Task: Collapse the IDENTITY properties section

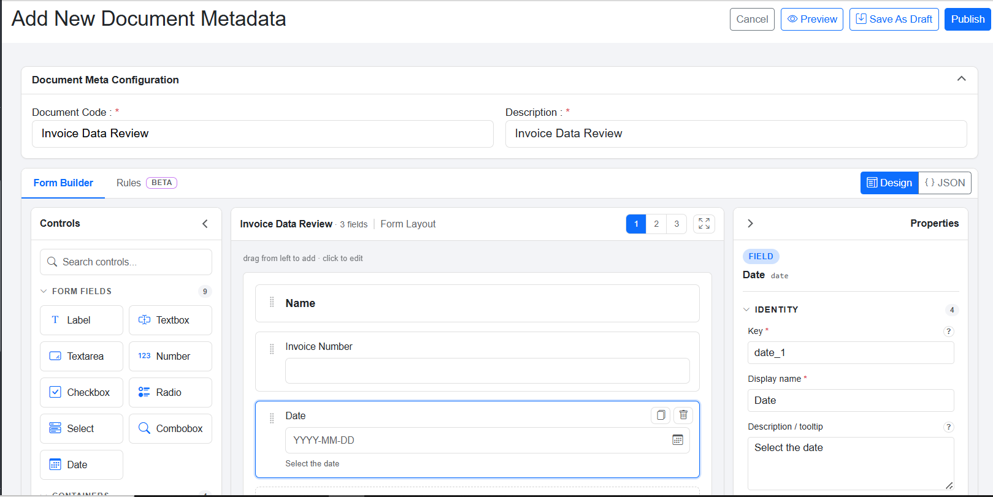Action: (746, 309)
